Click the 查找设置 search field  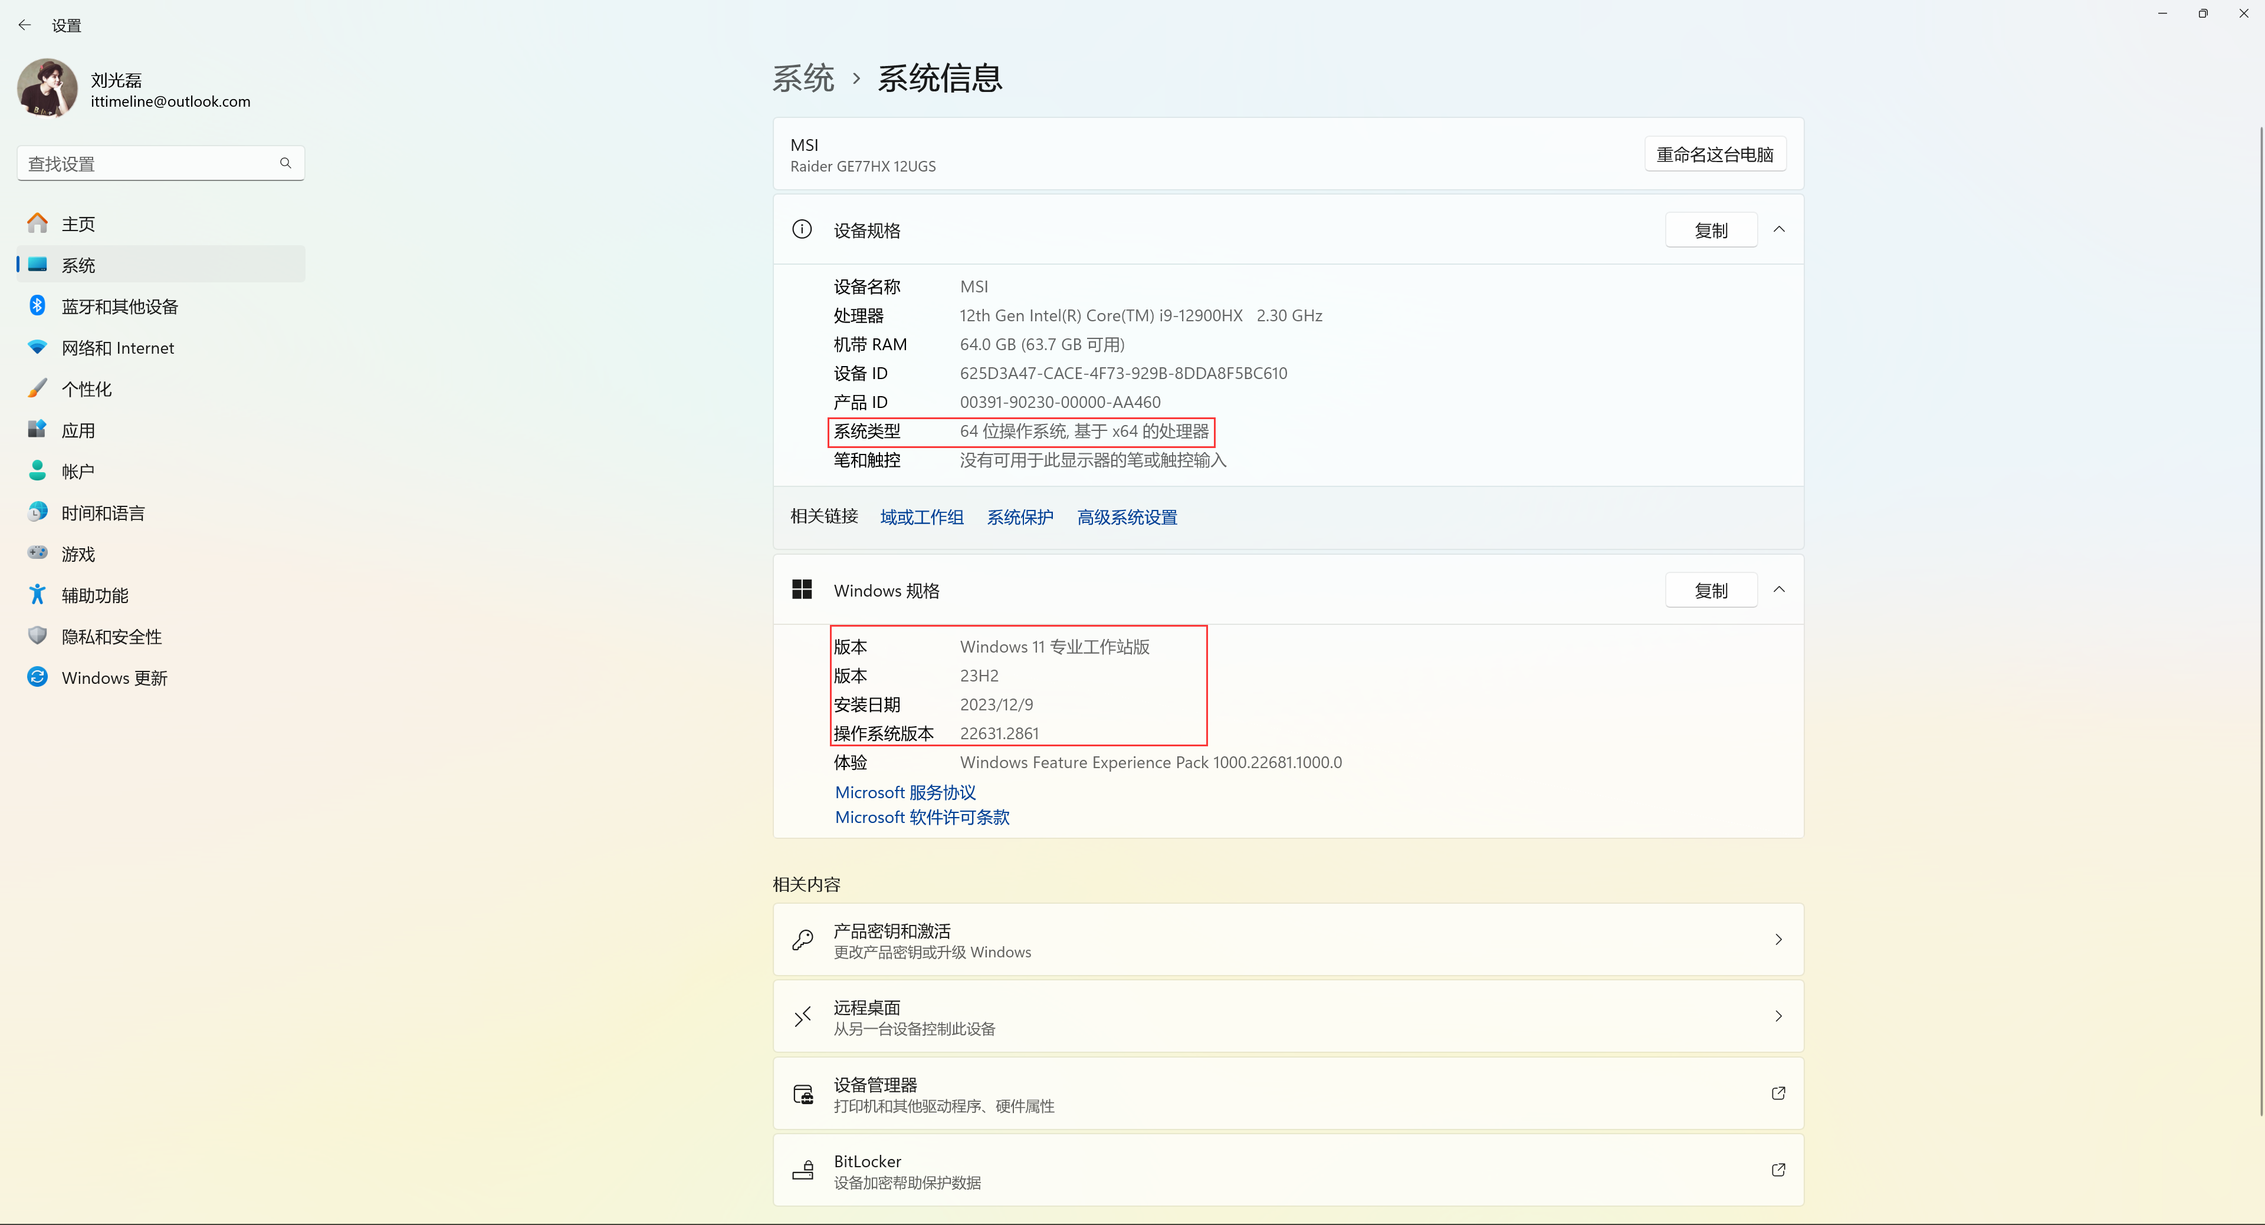[161, 163]
